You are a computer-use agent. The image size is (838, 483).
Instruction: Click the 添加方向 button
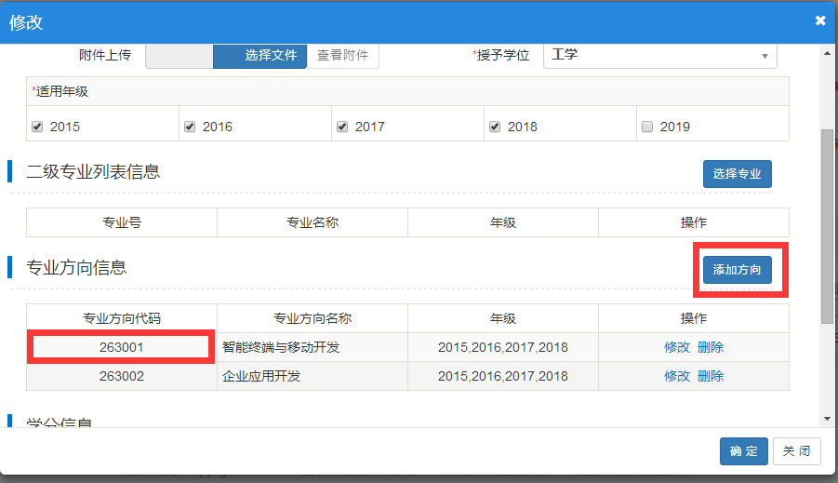click(x=737, y=270)
